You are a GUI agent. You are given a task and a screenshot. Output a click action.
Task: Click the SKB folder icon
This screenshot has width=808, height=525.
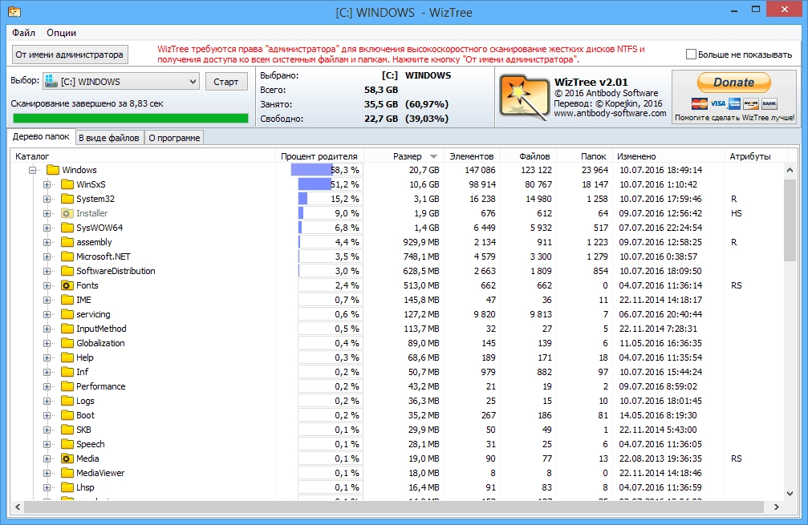pyautogui.click(x=67, y=430)
